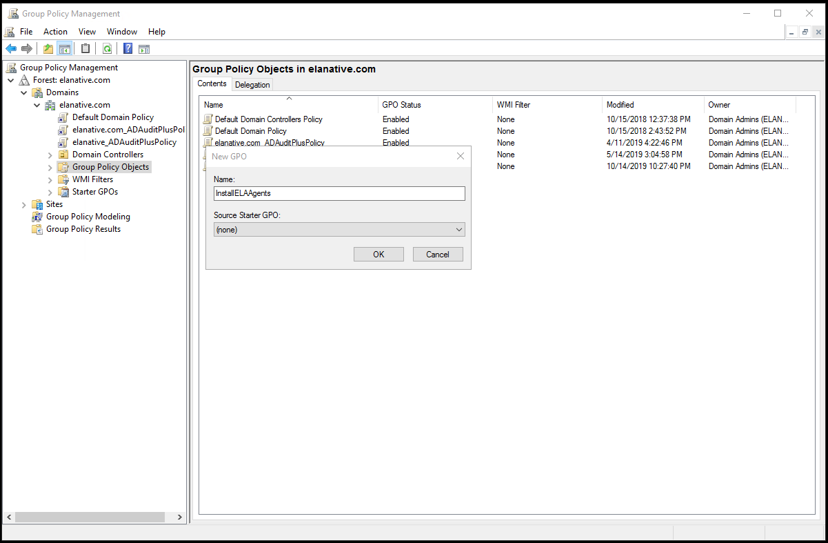
Task: Click the Refresh icon in the toolbar
Action: coord(107,48)
